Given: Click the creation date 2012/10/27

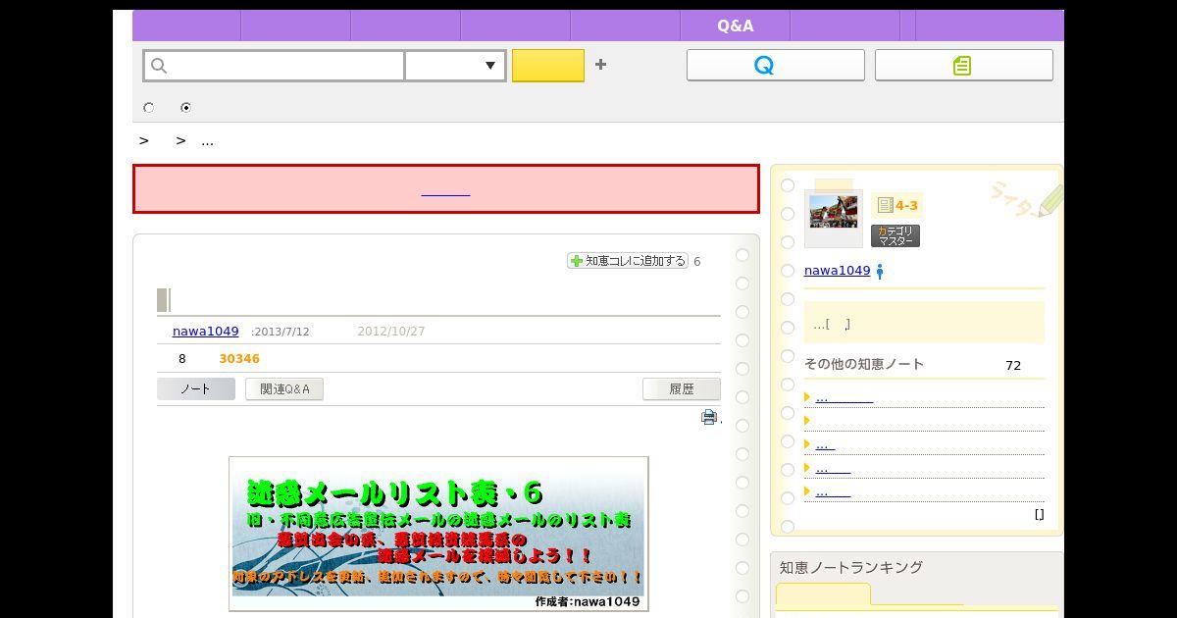Looking at the screenshot, I should click(391, 332).
